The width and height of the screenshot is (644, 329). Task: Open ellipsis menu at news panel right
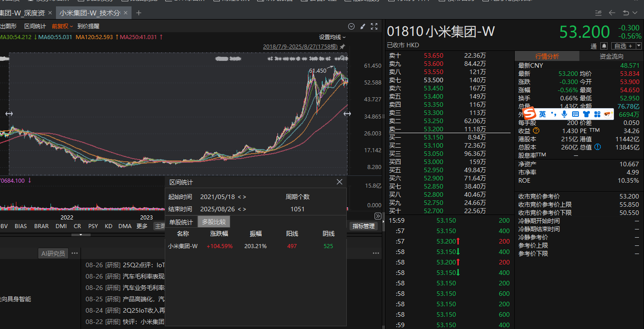(376, 253)
